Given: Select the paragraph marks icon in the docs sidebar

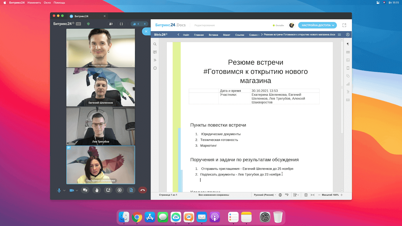Looking at the screenshot, I should pos(348,44).
